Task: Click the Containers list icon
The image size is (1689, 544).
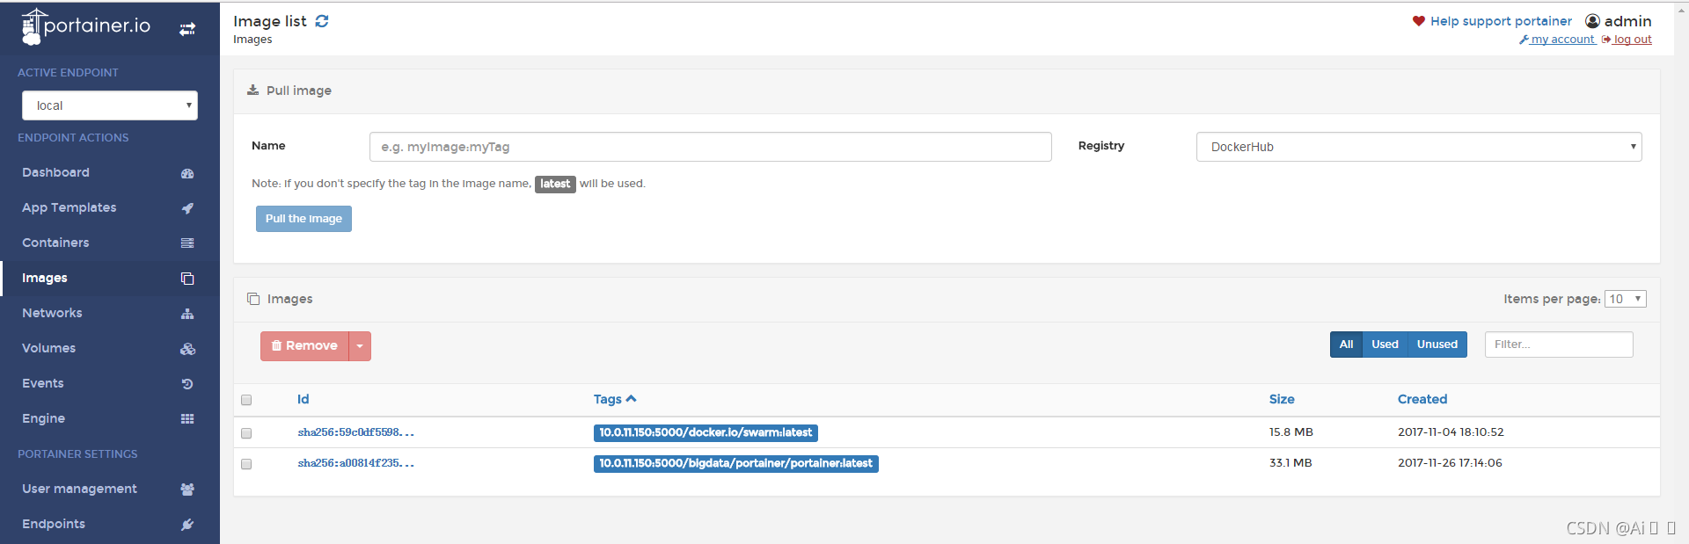Action: pyautogui.click(x=187, y=243)
